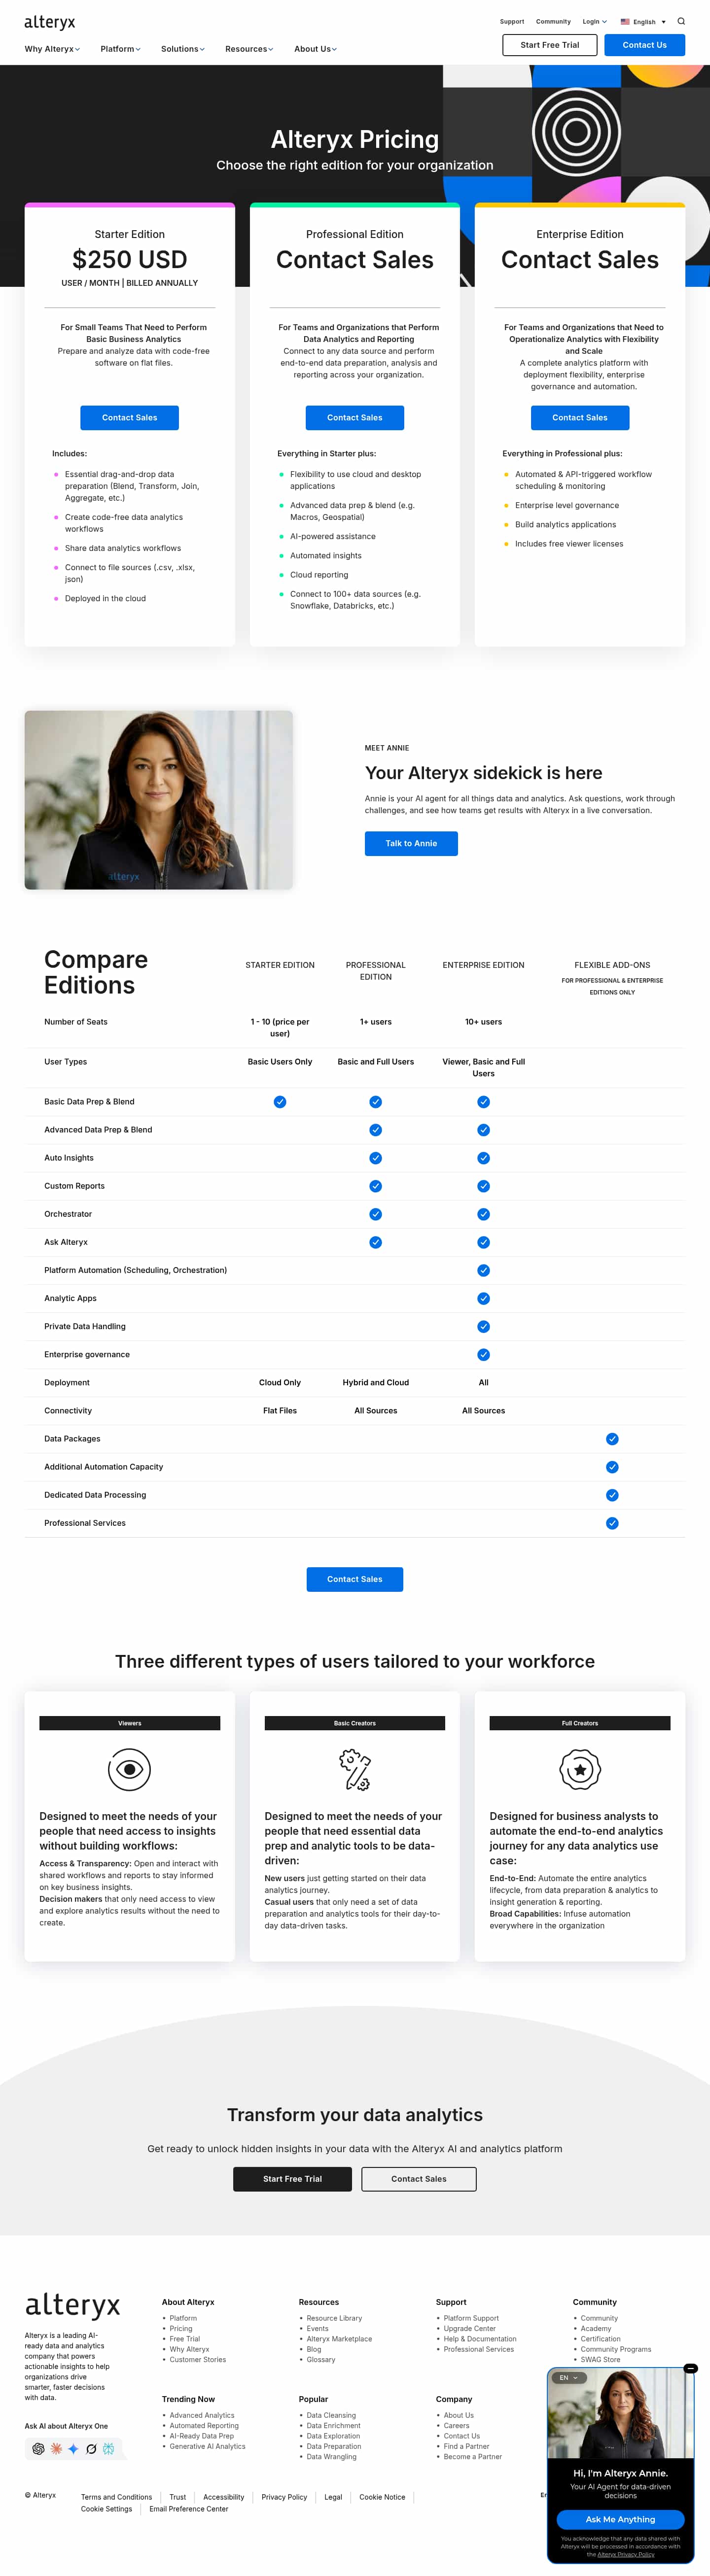Click Start Free Trial in header
Screen dimensions: 710x2576
tap(549, 45)
